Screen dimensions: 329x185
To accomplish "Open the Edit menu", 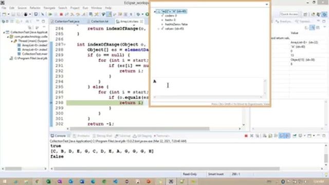I will [12, 8].
